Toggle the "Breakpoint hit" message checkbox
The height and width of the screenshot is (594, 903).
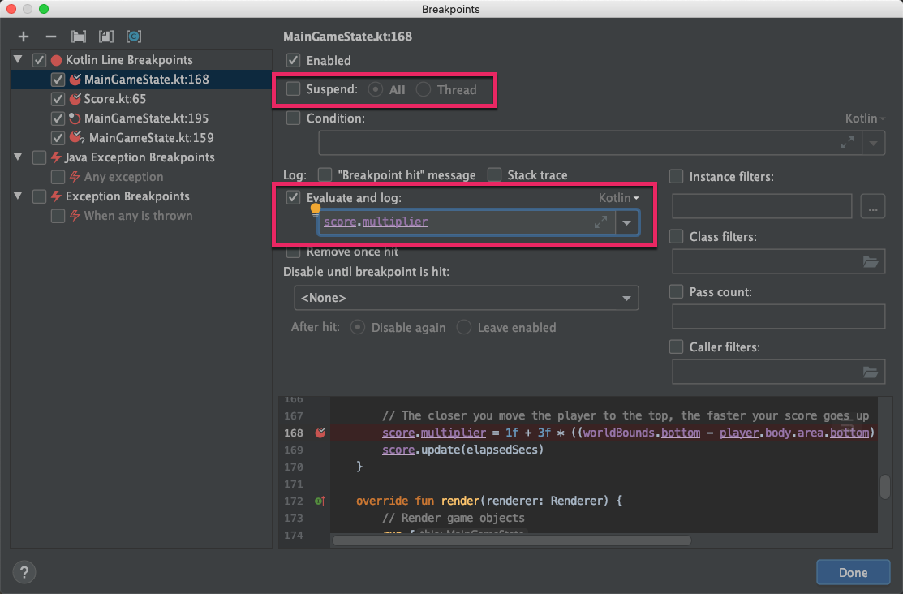(x=325, y=174)
